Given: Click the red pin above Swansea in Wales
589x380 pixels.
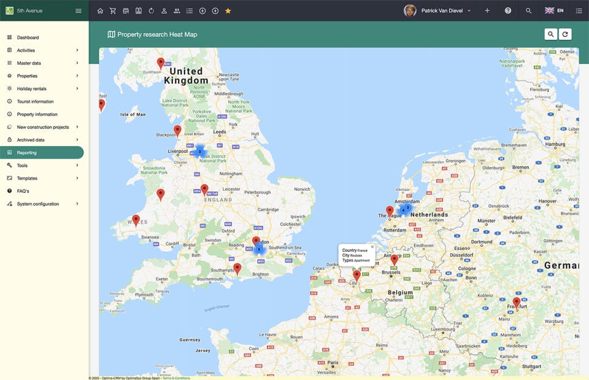Looking at the screenshot, I should pos(136,220).
